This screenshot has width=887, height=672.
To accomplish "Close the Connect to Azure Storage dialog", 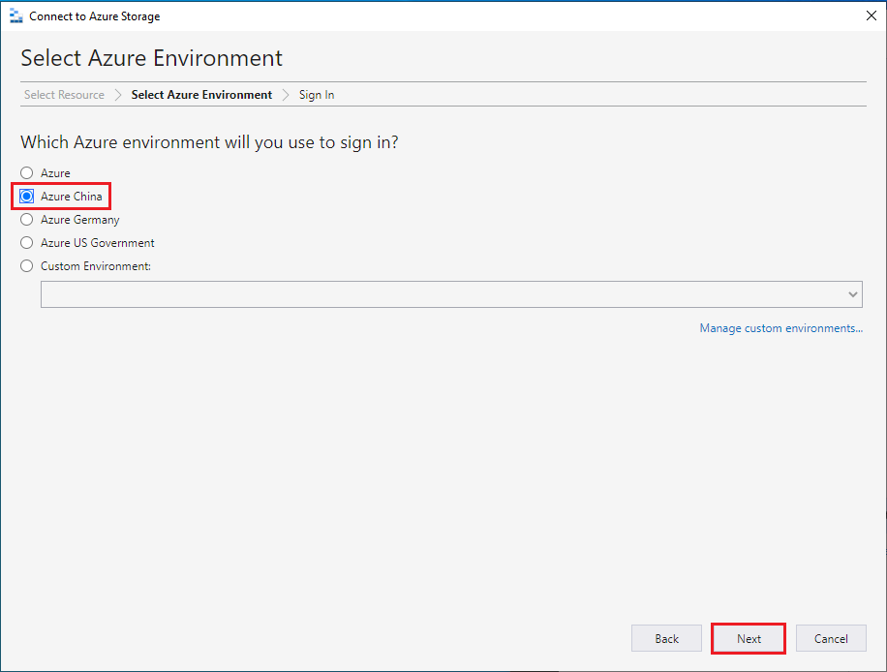I will 871,15.
